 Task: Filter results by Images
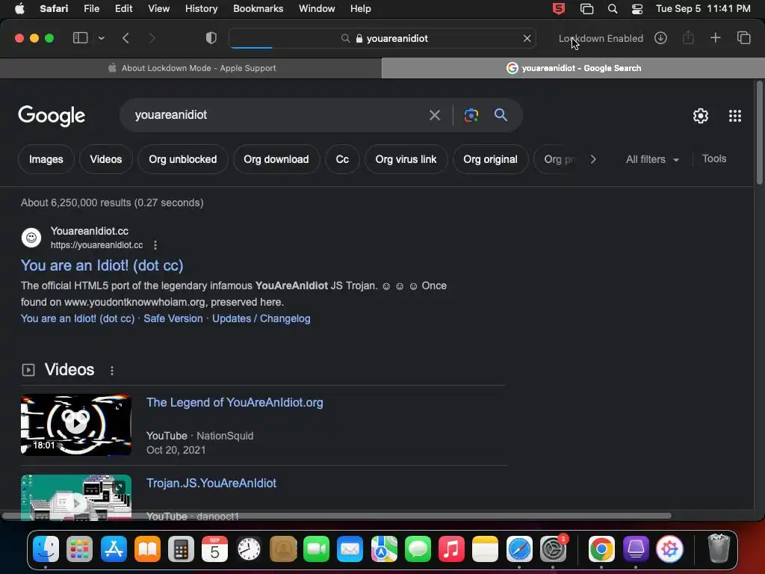coord(46,159)
